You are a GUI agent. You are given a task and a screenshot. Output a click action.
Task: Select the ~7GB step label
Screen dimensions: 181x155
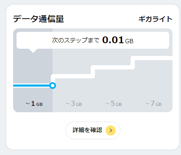pyautogui.click(x=153, y=104)
